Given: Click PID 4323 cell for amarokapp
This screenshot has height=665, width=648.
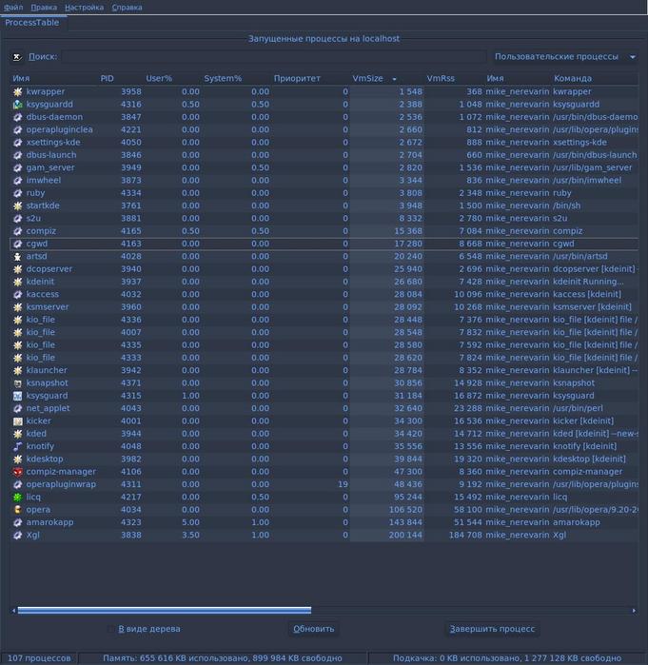Looking at the screenshot, I should 131,522.
